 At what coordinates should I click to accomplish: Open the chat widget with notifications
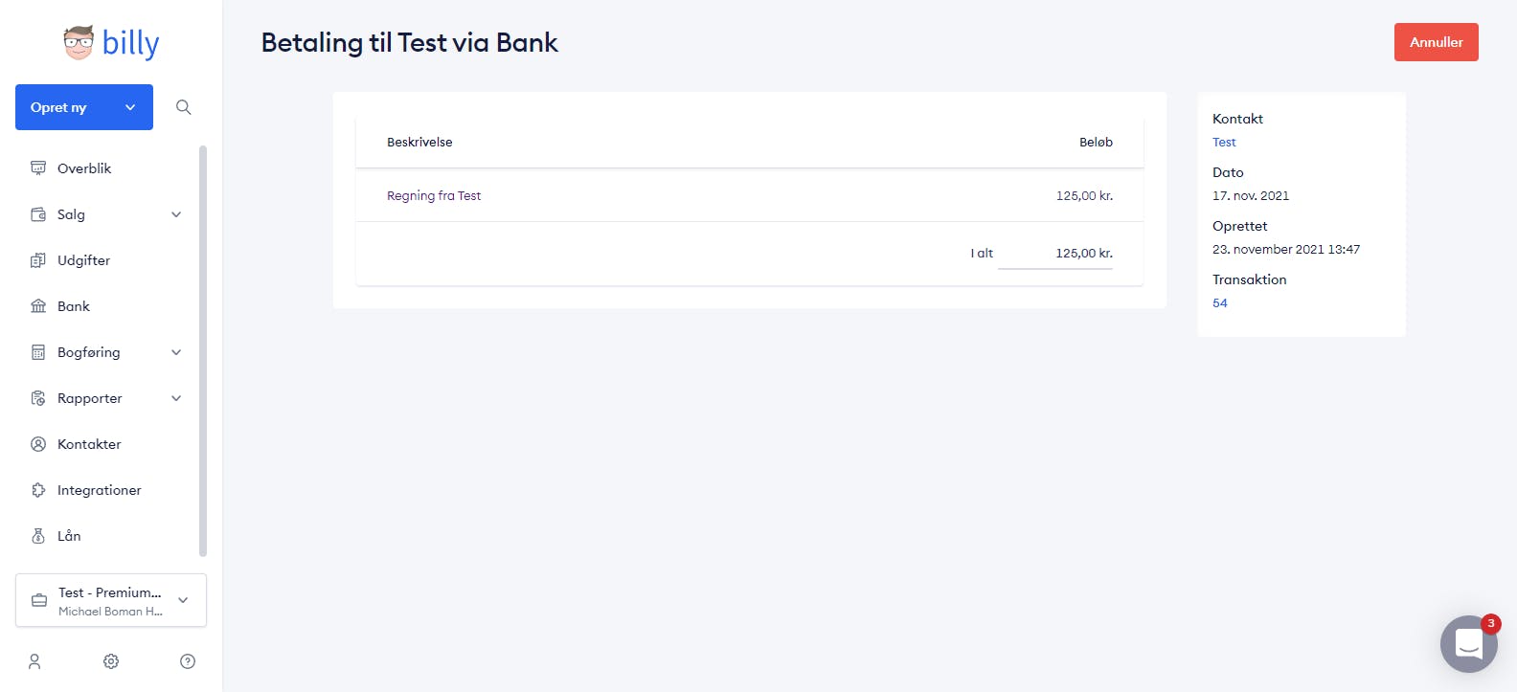1469,643
